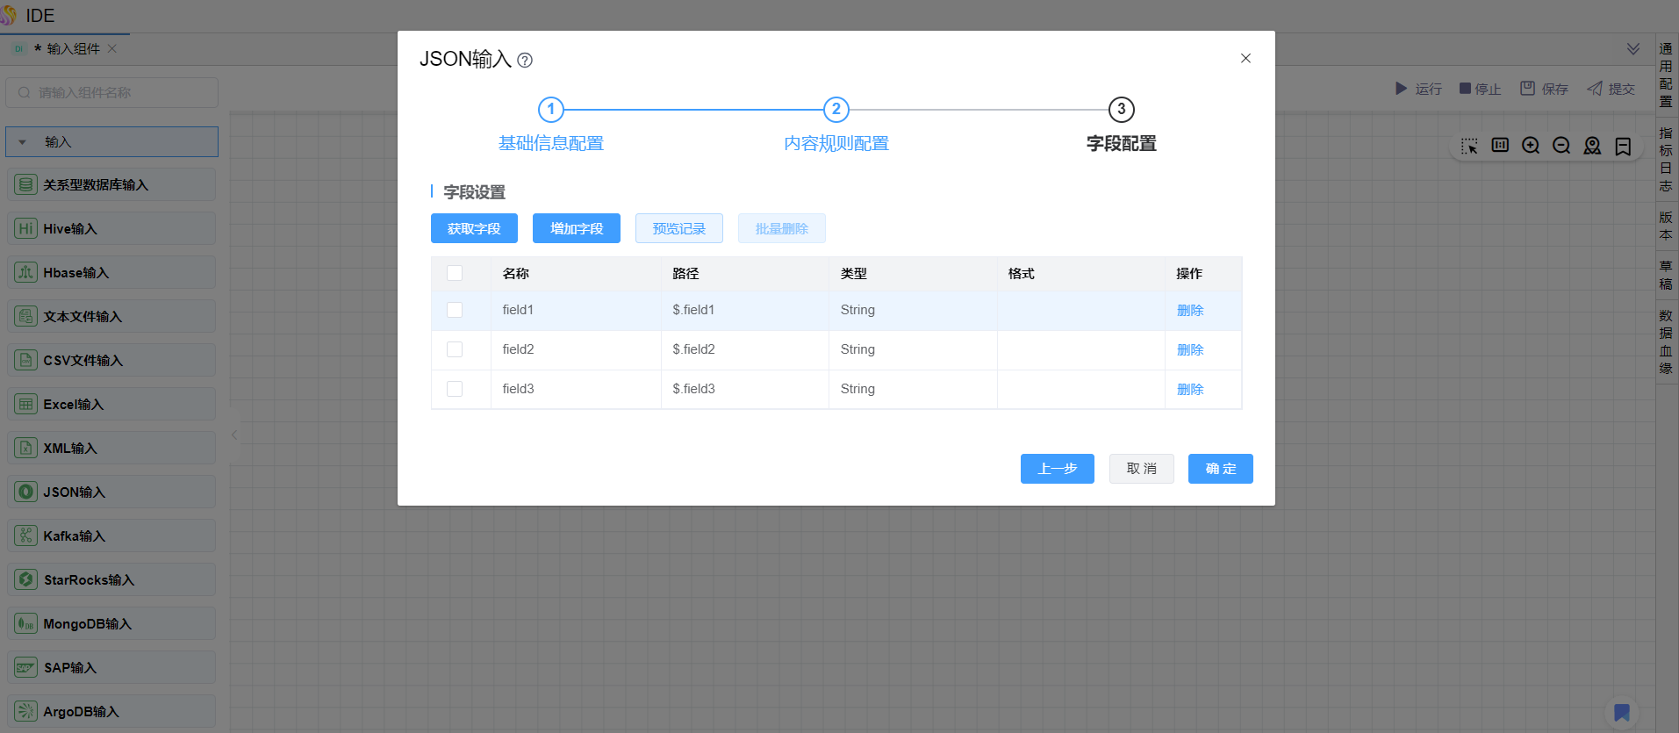Click the 获取字段 button

pos(474,228)
